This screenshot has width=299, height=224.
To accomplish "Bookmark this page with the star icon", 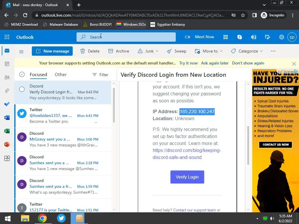I will (243, 15).
